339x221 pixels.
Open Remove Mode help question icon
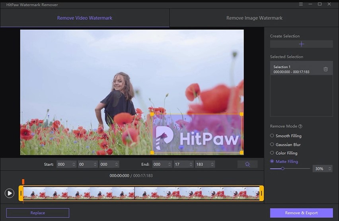coord(300,126)
